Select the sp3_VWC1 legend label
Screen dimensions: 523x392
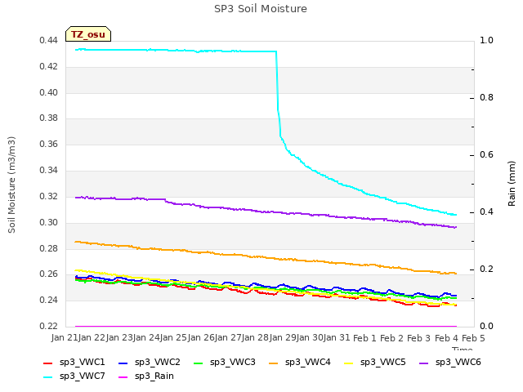coord(83,363)
